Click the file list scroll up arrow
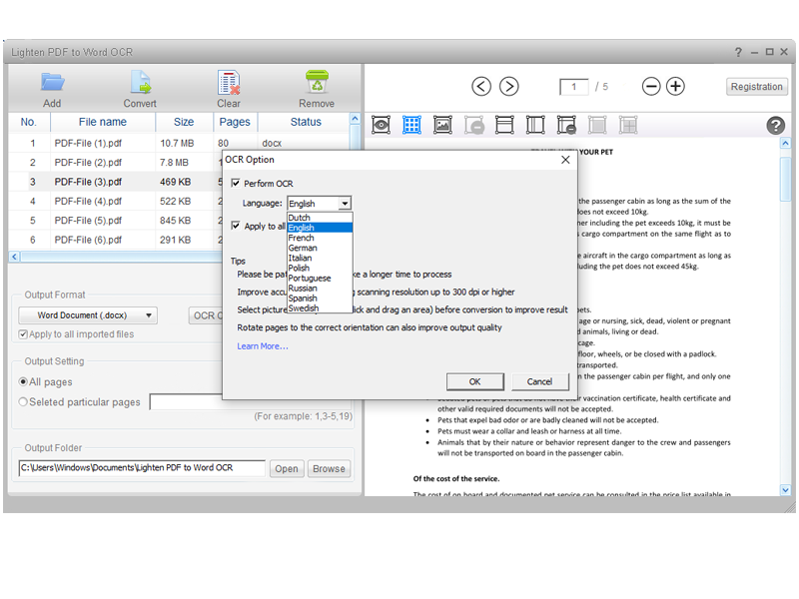Image resolution: width=799 pixels, height=599 pixels. 356,119
